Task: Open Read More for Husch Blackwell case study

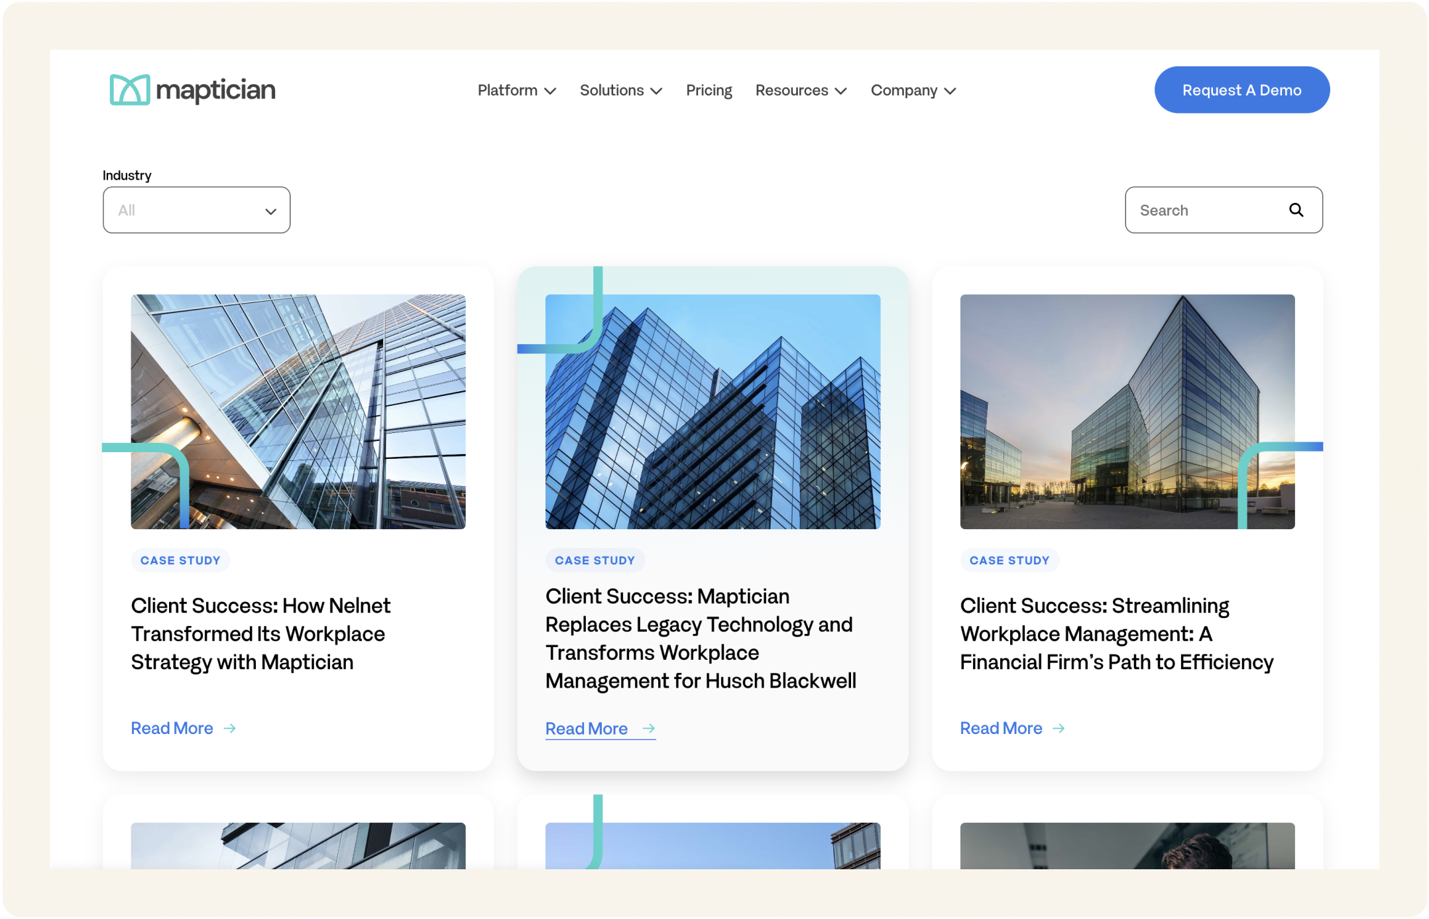Action: pyautogui.click(x=587, y=728)
